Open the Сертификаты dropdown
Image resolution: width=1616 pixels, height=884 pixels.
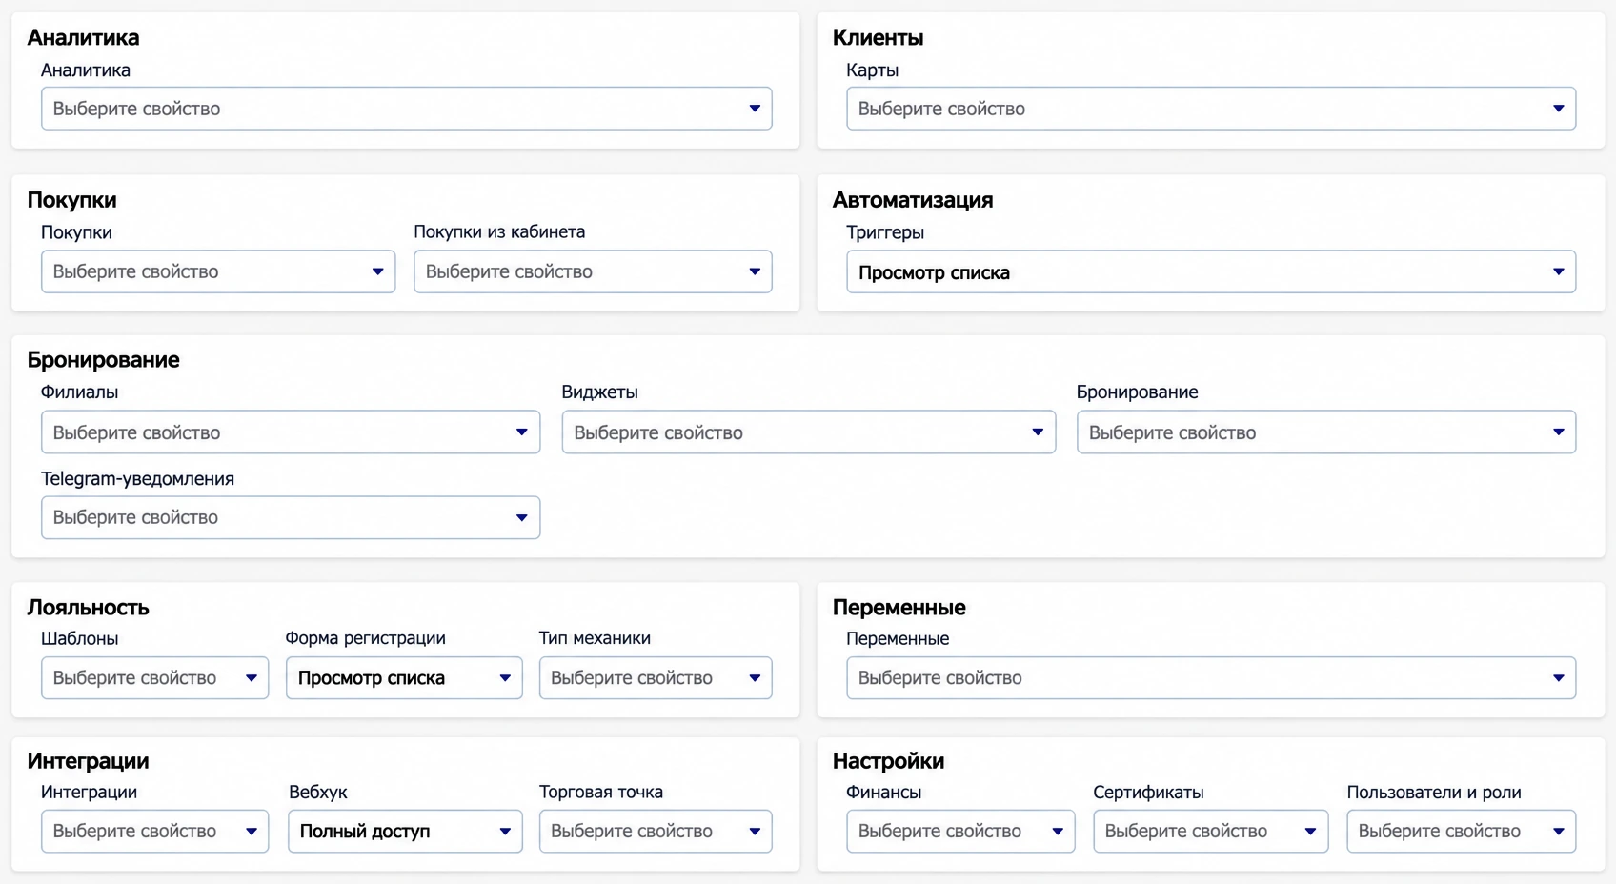click(x=1210, y=832)
